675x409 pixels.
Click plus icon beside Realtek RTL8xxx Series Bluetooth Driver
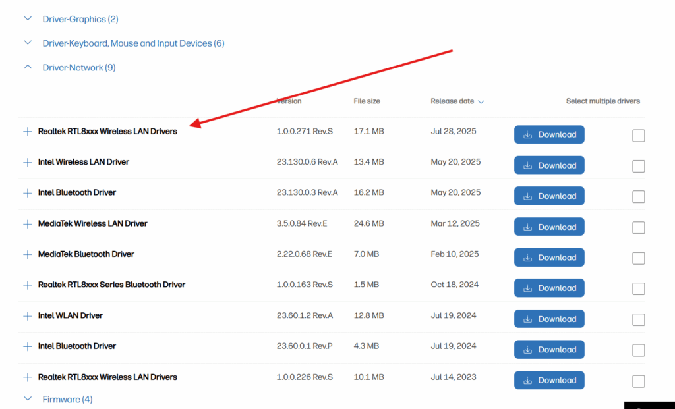(27, 285)
